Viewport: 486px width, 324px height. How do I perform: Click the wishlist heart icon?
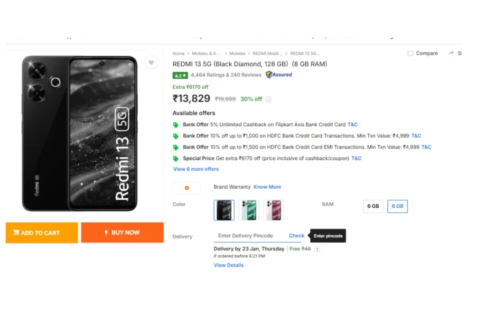[x=151, y=63]
